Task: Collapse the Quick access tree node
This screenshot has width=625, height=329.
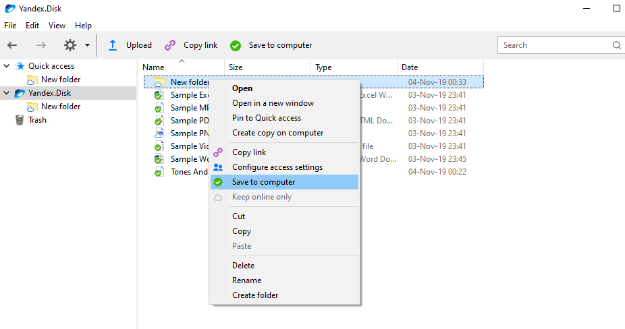Action: [6, 65]
